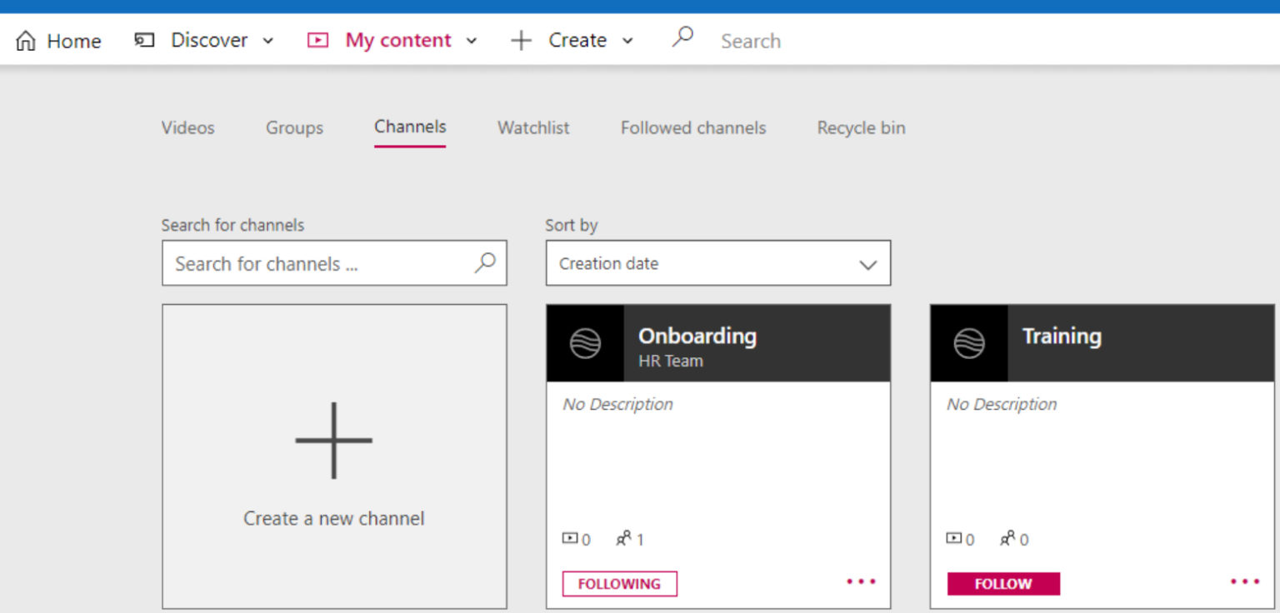Click the Training followers count icon
Image resolution: width=1280 pixels, height=613 pixels.
(x=1007, y=539)
